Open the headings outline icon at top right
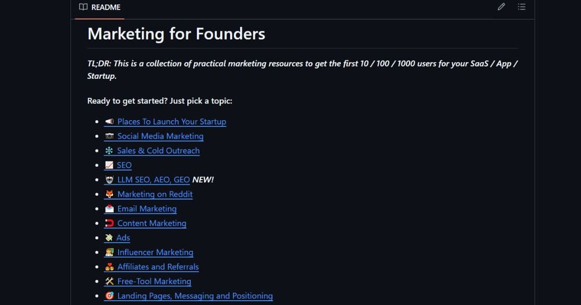The image size is (581, 305). 521,7
